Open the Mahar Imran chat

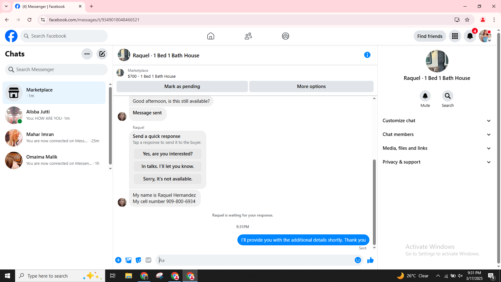tap(54, 138)
